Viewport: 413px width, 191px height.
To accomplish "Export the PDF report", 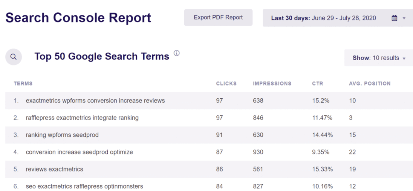I will tap(218, 18).
